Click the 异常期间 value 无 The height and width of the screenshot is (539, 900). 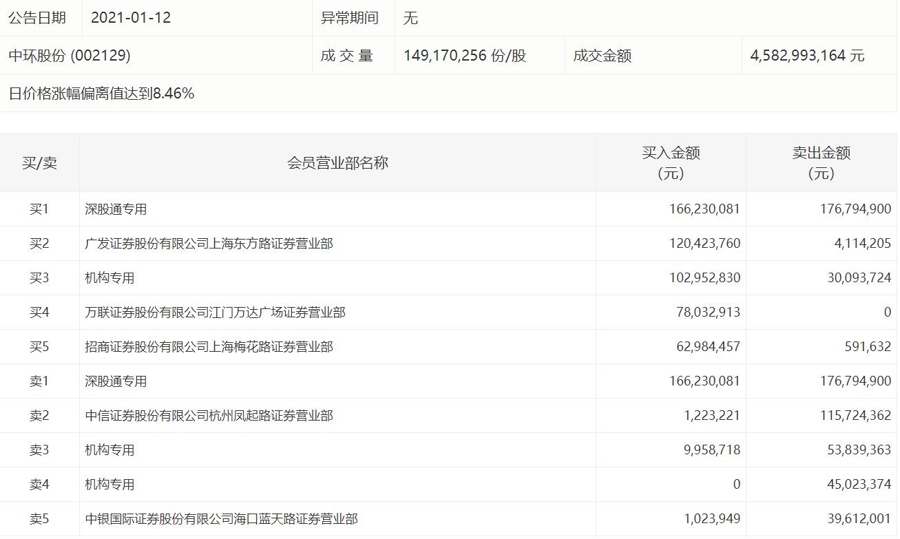click(410, 18)
